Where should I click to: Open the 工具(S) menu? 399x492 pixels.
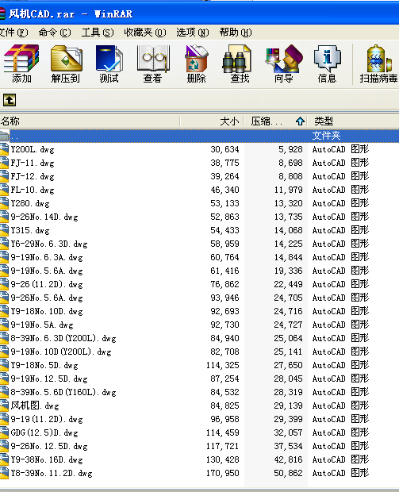(x=98, y=33)
